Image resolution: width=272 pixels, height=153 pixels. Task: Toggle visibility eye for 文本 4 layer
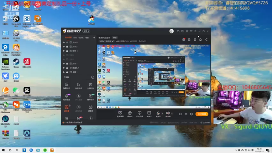[64, 51]
